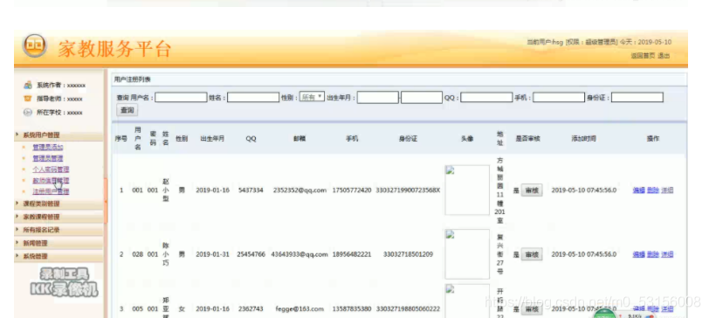Click the avatar image of 陈小巧

(x=467, y=254)
